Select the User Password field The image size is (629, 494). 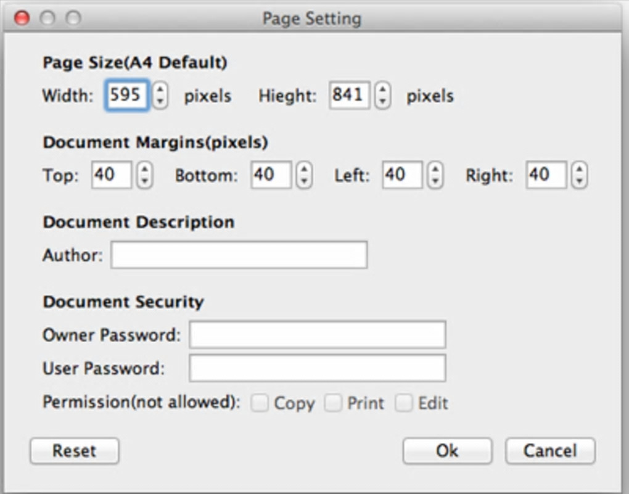pyautogui.click(x=317, y=368)
